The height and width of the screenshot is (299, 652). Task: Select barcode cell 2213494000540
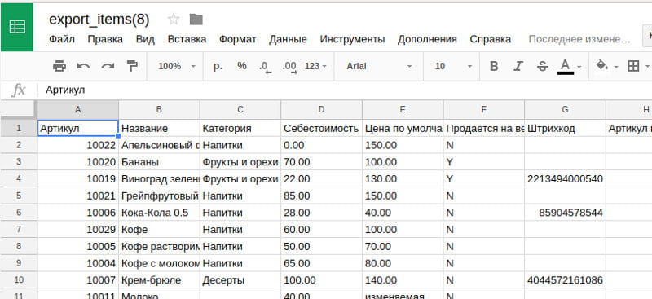pyautogui.click(x=565, y=178)
